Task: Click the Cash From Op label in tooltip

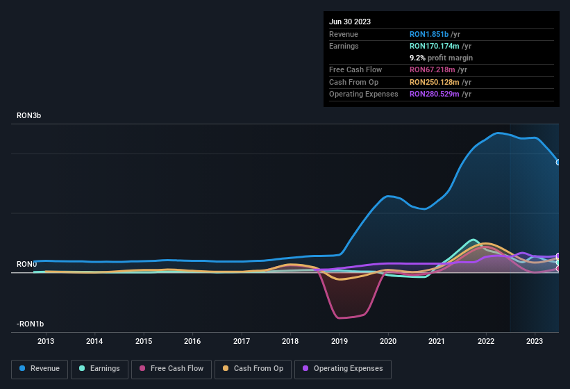Action: [x=353, y=82]
